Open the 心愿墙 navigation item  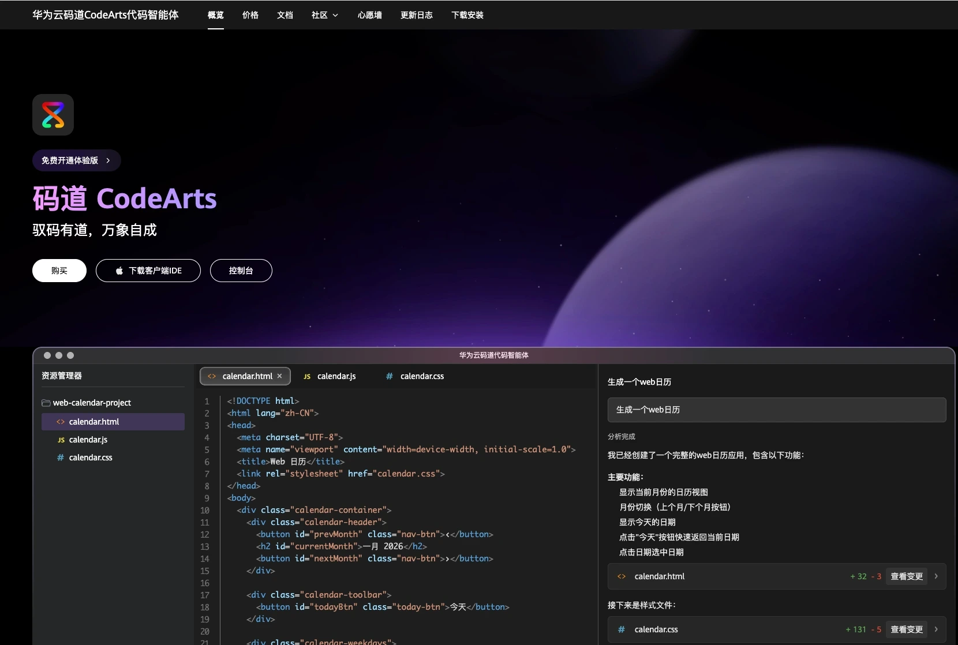coord(370,15)
